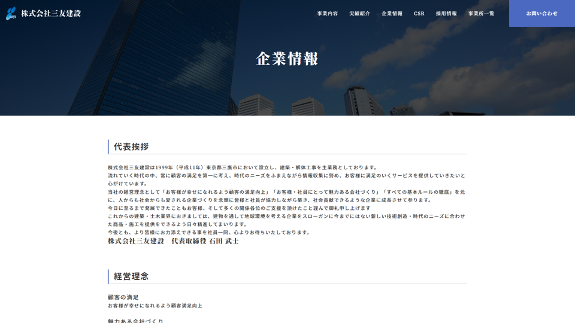Click the blue accent bar beside 経営理念
This screenshot has width=575, height=323.
pyautogui.click(x=108, y=276)
